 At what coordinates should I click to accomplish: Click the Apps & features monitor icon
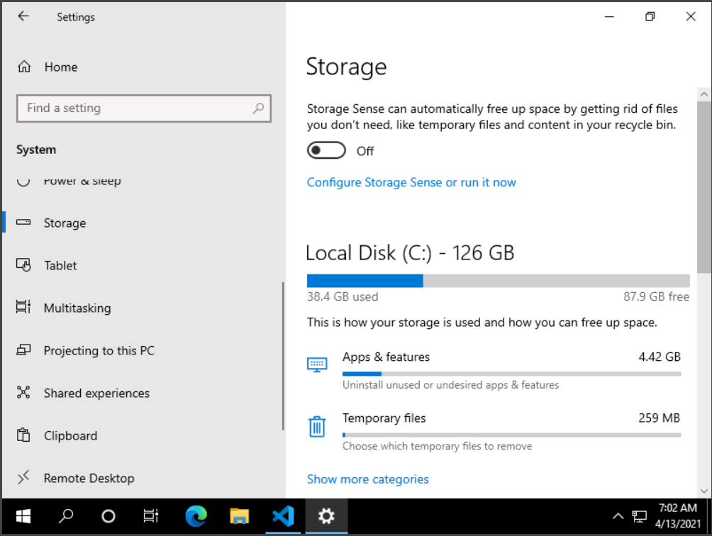316,364
